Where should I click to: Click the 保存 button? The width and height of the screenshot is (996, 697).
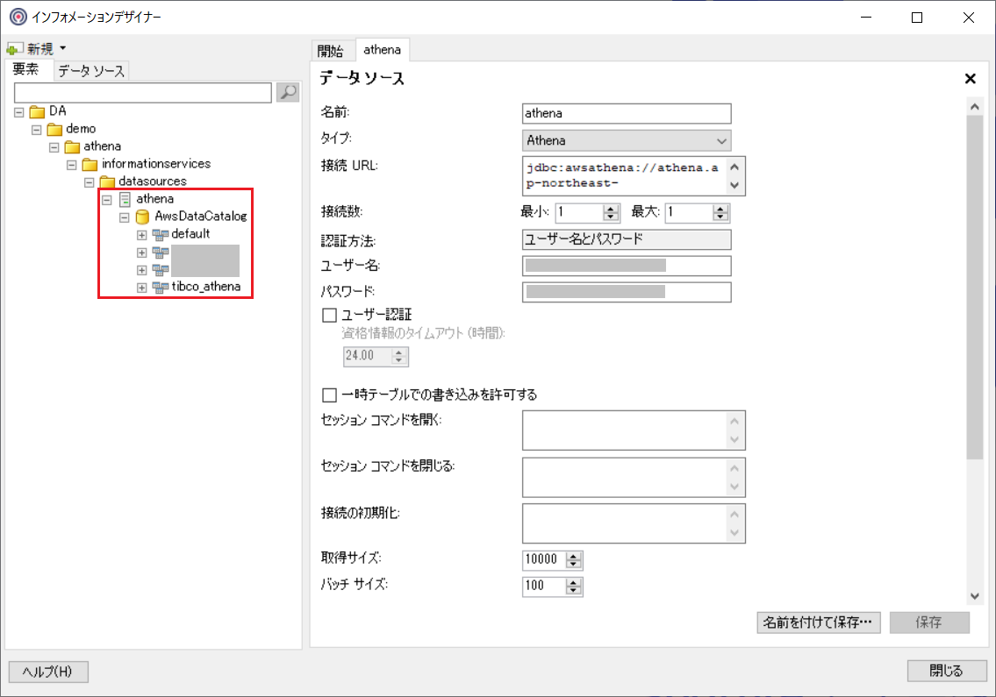coord(929,622)
